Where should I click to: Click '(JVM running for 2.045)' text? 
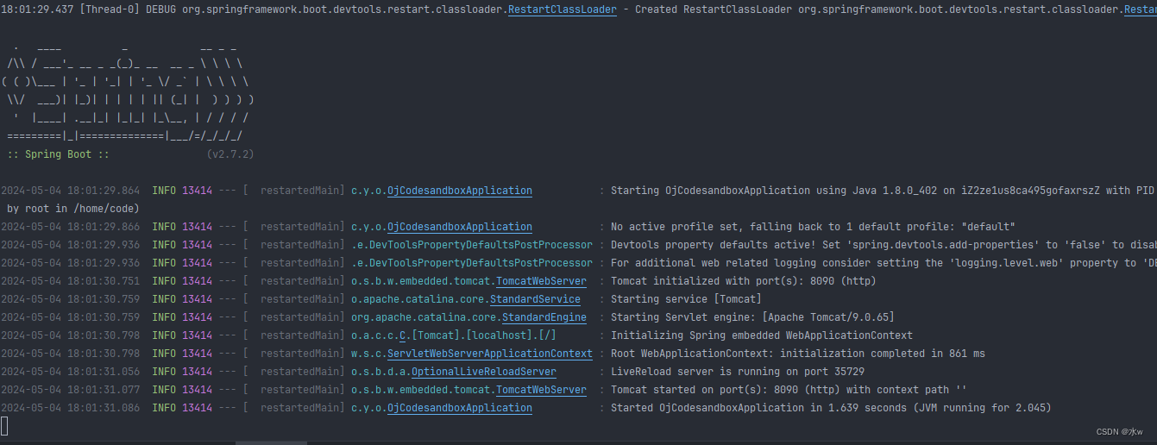(x=982, y=408)
